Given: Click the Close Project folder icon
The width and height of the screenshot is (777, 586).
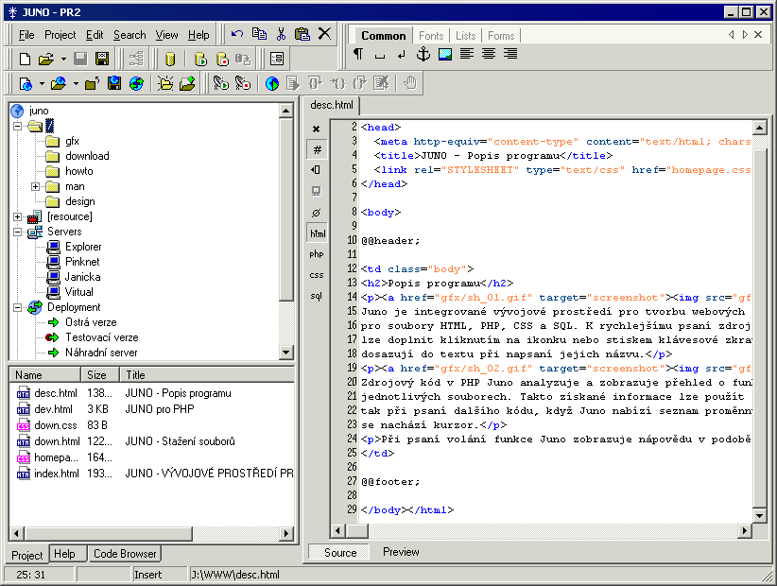Looking at the screenshot, I should tap(93, 84).
